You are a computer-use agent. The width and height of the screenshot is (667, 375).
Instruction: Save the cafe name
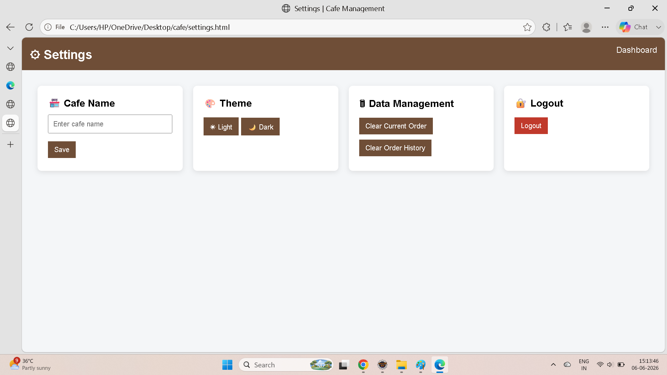(x=62, y=150)
